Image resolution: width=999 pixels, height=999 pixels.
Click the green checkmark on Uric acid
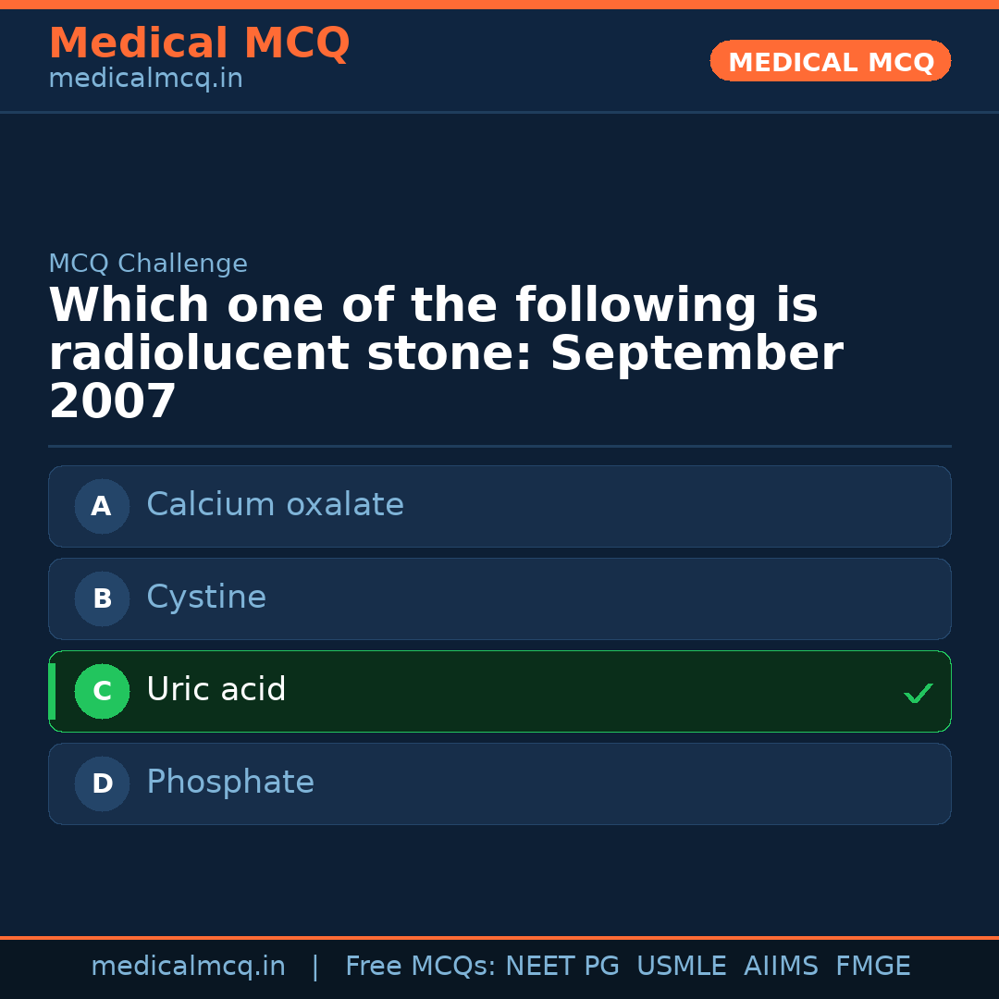918,692
